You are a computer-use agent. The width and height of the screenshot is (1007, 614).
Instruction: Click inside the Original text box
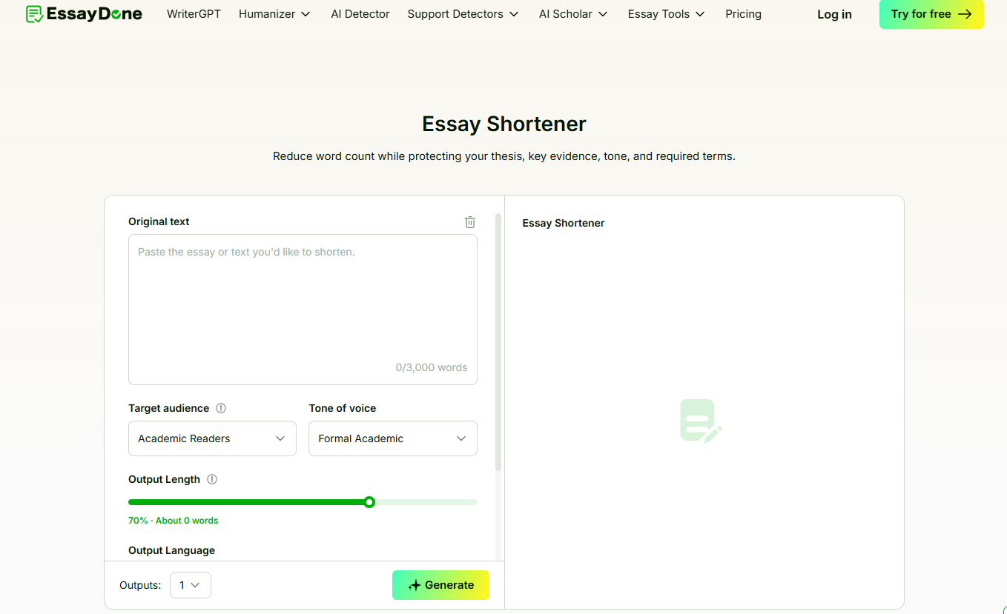(303, 310)
